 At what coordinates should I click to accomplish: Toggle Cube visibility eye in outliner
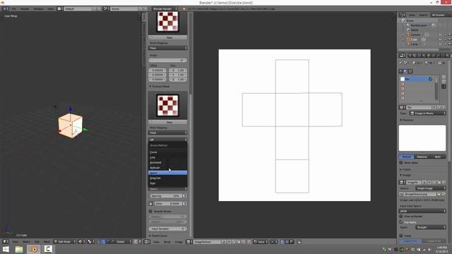tap(440, 40)
